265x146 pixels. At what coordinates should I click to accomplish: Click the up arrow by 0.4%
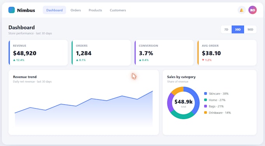140,60
